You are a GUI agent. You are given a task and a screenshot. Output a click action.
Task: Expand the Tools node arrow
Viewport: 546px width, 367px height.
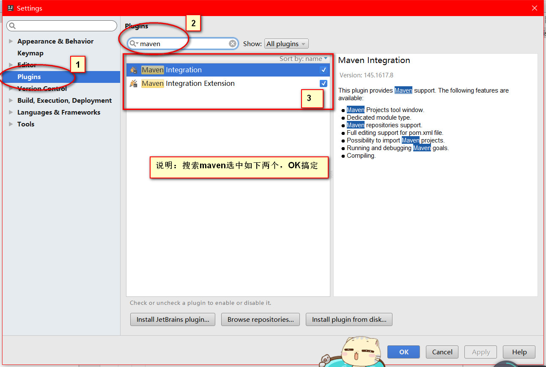point(11,124)
